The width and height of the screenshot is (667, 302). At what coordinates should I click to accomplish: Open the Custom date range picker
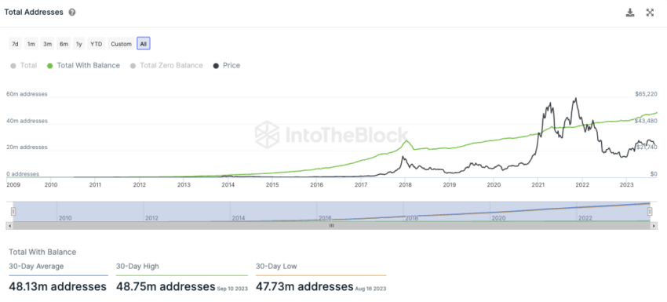pyautogui.click(x=121, y=44)
